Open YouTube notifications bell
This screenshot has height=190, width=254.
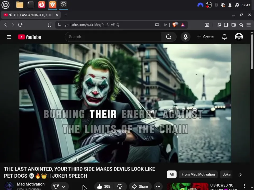(224, 37)
